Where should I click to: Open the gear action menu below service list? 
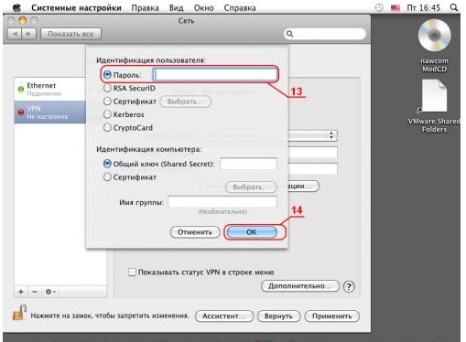click(50, 292)
